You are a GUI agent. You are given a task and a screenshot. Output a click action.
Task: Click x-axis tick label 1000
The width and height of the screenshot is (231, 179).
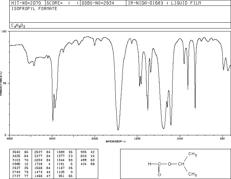[x=180, y=139]
